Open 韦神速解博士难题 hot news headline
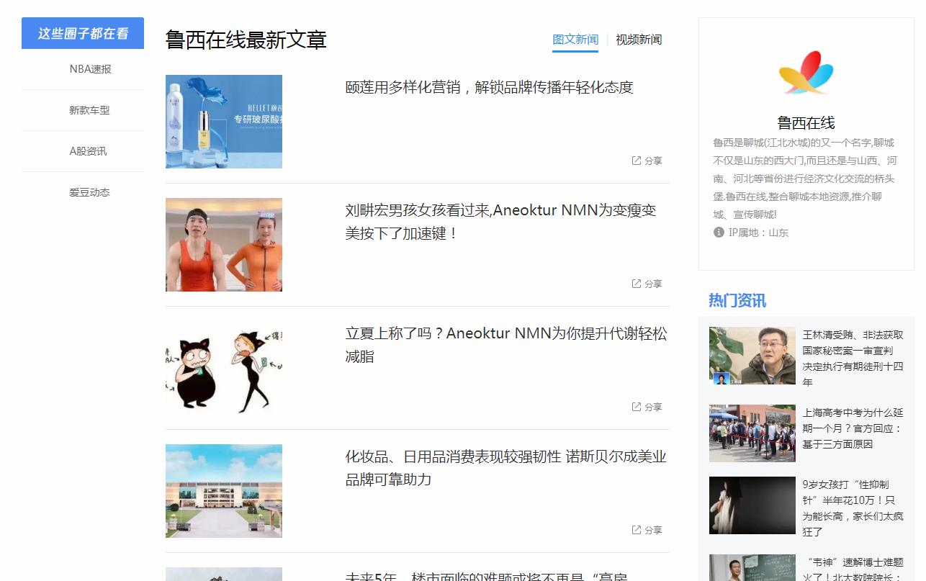Viewport: 926px width, 581px height. pos(853,568)
